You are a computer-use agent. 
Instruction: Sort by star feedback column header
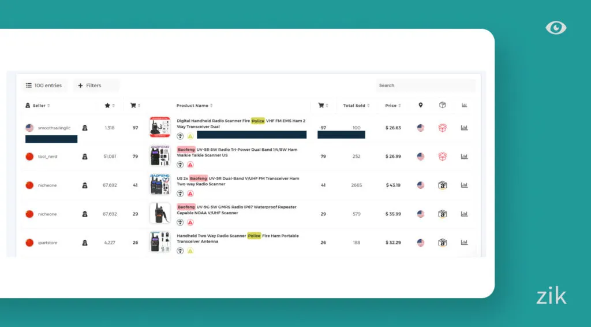[110, 106]
